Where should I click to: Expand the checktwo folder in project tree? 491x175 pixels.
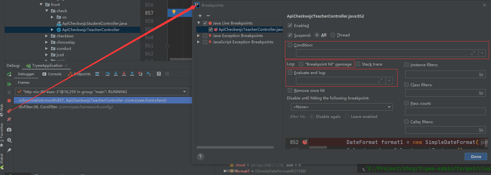[x=47, y=36]
